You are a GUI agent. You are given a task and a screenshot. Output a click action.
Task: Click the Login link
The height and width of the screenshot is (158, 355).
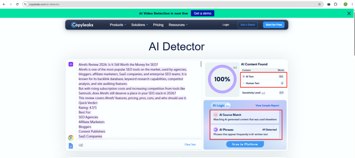point(226,25)
